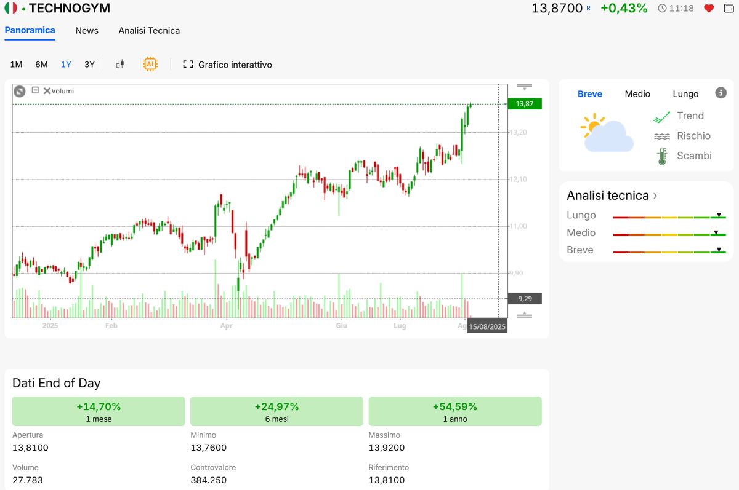Click the +24,97% 6 mesi performance box
This screenshot has height=490, width=739.
point(277,411)
